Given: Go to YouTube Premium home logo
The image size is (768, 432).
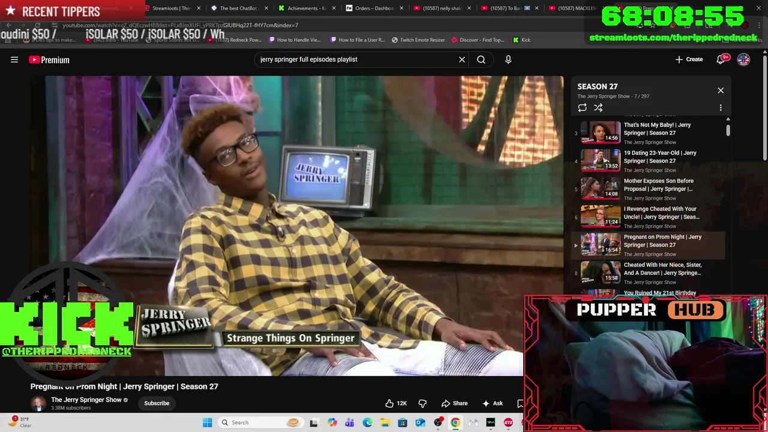Looking at the screenshot, I should (x=49, y=59).
